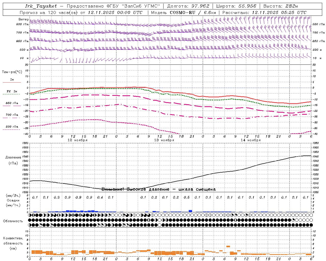
Task: Click the Давление panel label
Action: coord(13,157)
